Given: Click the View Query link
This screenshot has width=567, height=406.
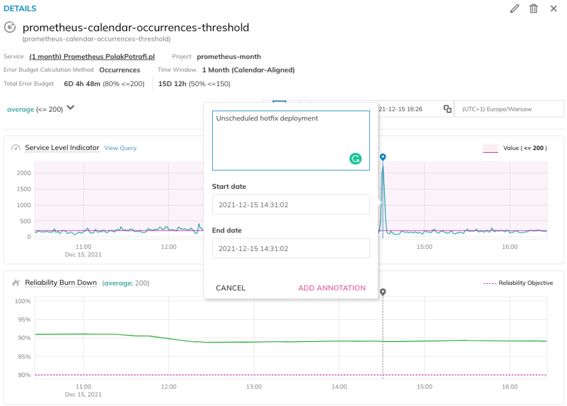Looking at the screenshot, I should point(120,148).
